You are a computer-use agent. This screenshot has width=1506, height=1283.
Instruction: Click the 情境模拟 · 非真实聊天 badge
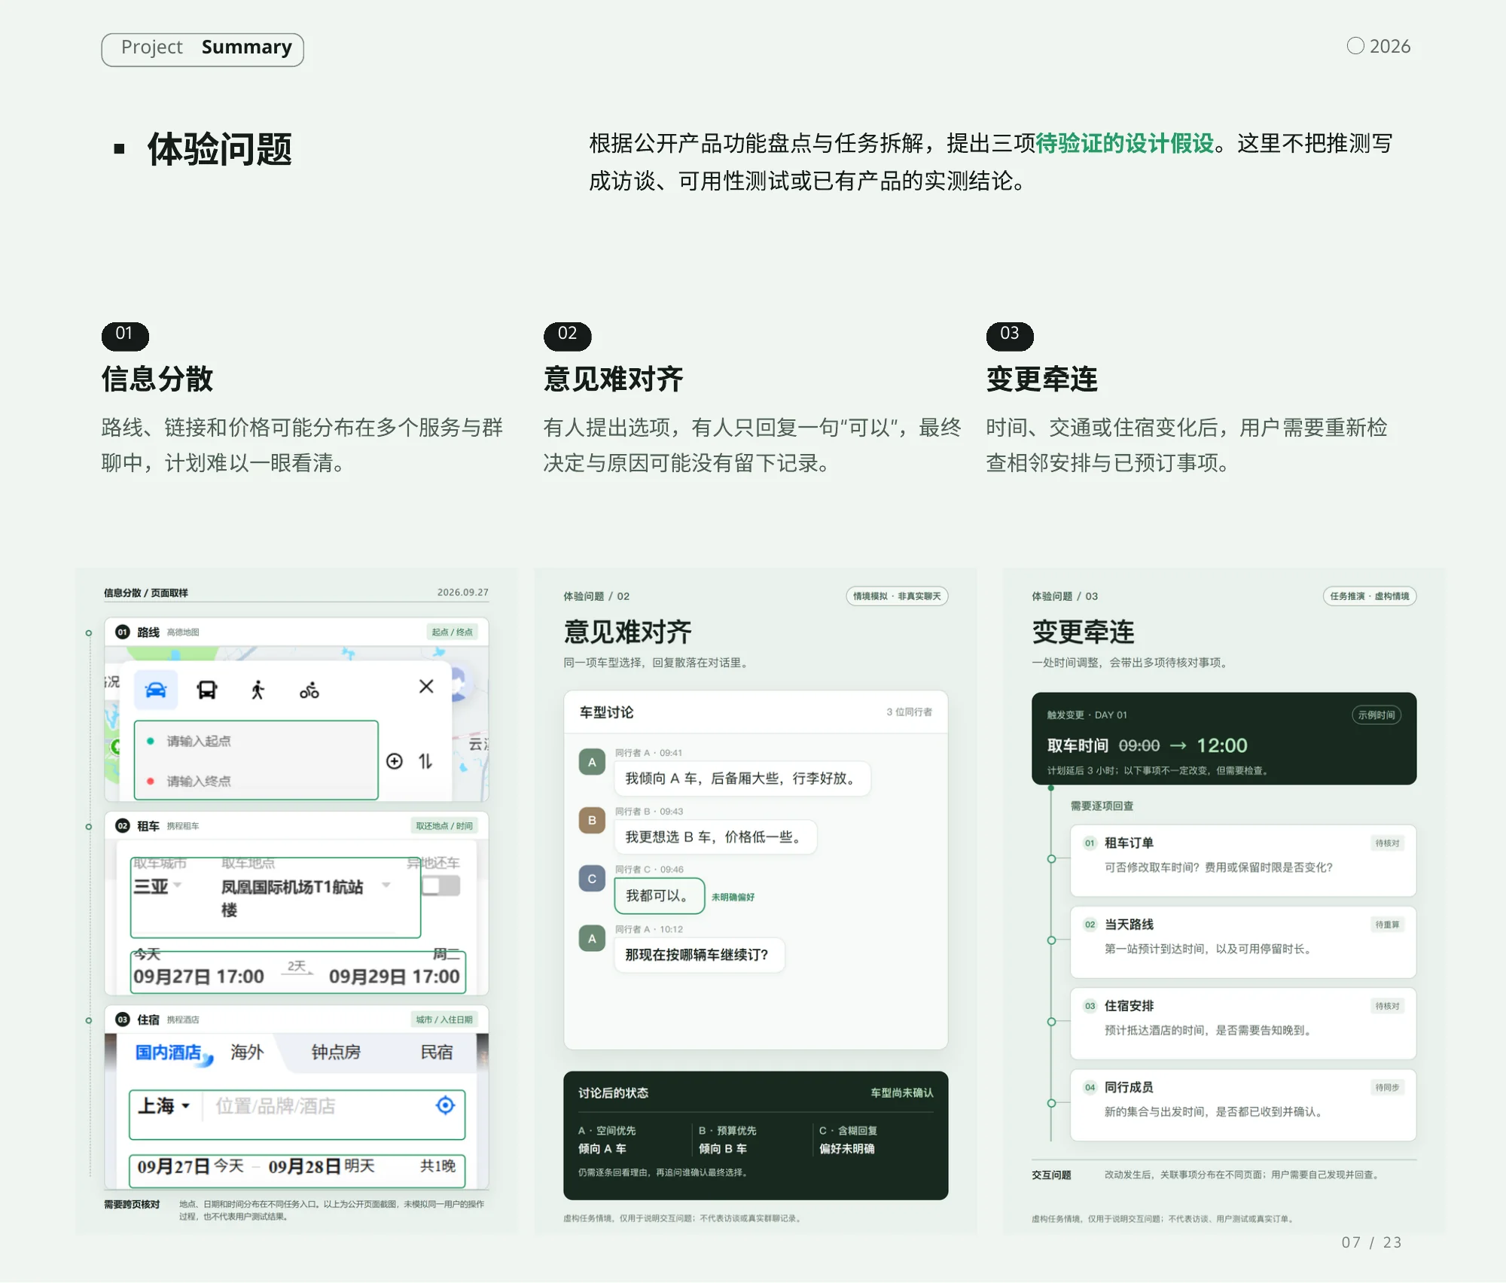[x=897, y=596]
